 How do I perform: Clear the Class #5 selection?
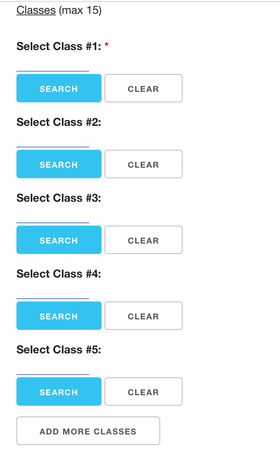143,391
